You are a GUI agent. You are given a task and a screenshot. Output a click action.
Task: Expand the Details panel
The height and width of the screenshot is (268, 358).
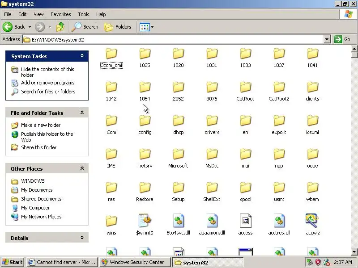pos(82,238)
